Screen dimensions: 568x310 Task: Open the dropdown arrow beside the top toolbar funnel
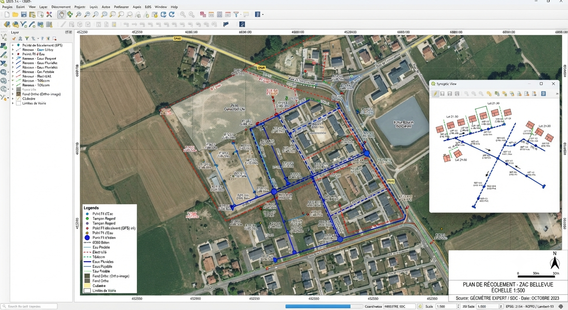(241, 15)
